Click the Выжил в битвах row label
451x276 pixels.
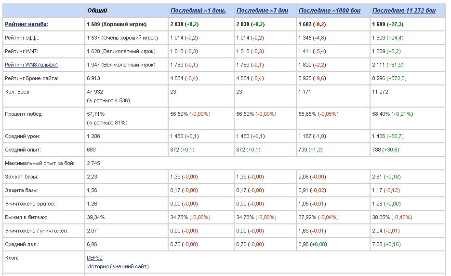pyautogui.click(x=26, y=218)
